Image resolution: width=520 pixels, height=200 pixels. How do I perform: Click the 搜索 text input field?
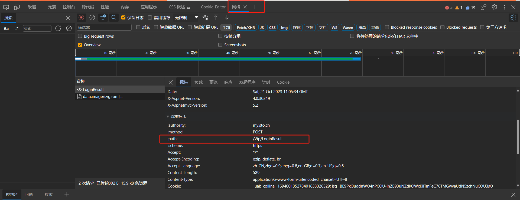coord(37,28)
